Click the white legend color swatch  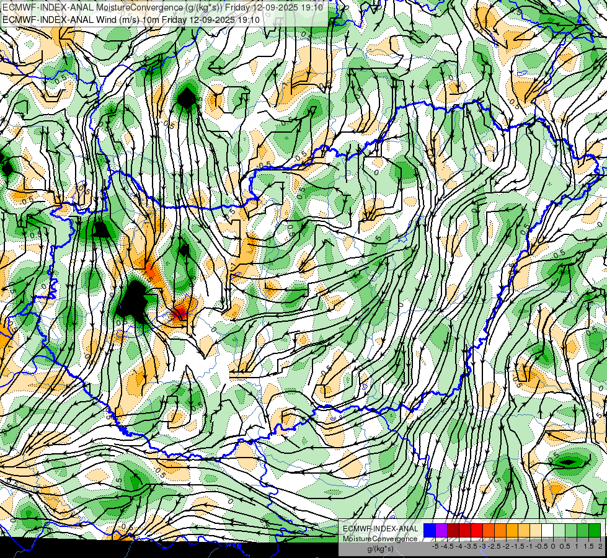coord(547,530)
